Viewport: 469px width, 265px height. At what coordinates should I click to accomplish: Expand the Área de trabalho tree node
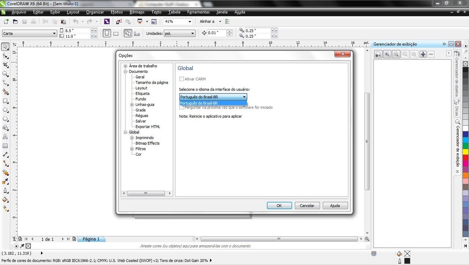pyautogui.click(x=126, y=66)
